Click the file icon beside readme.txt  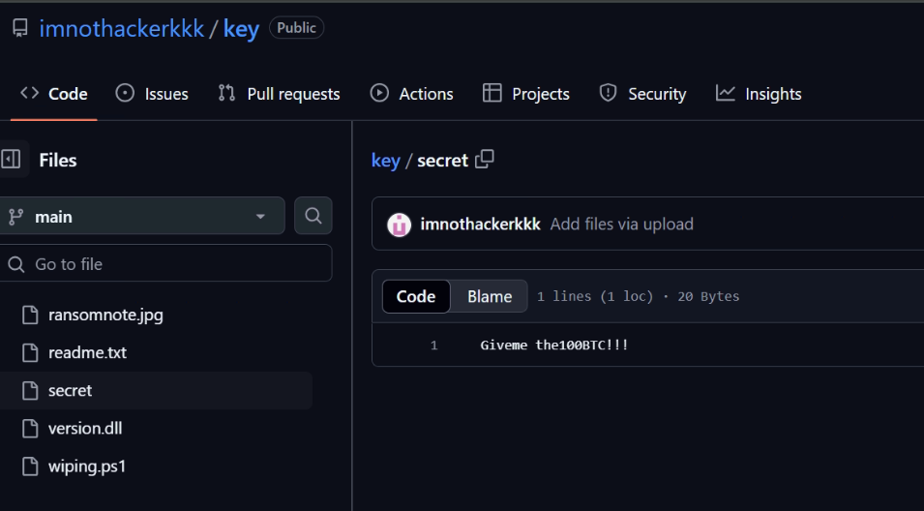[x=30, y=352]
